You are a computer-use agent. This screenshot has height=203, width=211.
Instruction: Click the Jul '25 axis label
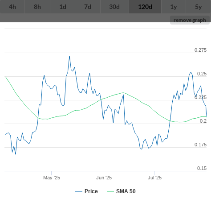(154, 178)
